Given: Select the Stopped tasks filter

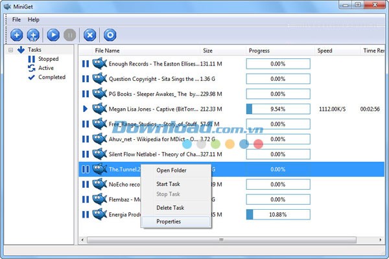Looking at the screenshot, I should click(47, 59).
